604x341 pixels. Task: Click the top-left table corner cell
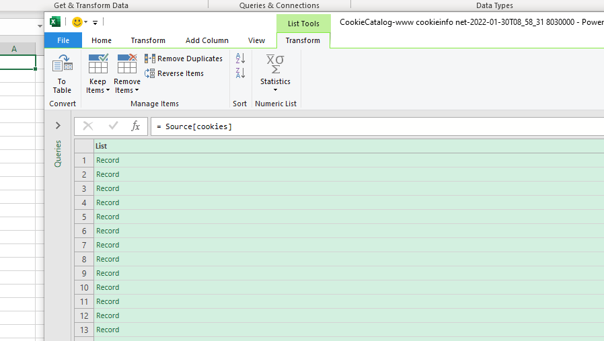pyautogui.click(x=84, y=146)
